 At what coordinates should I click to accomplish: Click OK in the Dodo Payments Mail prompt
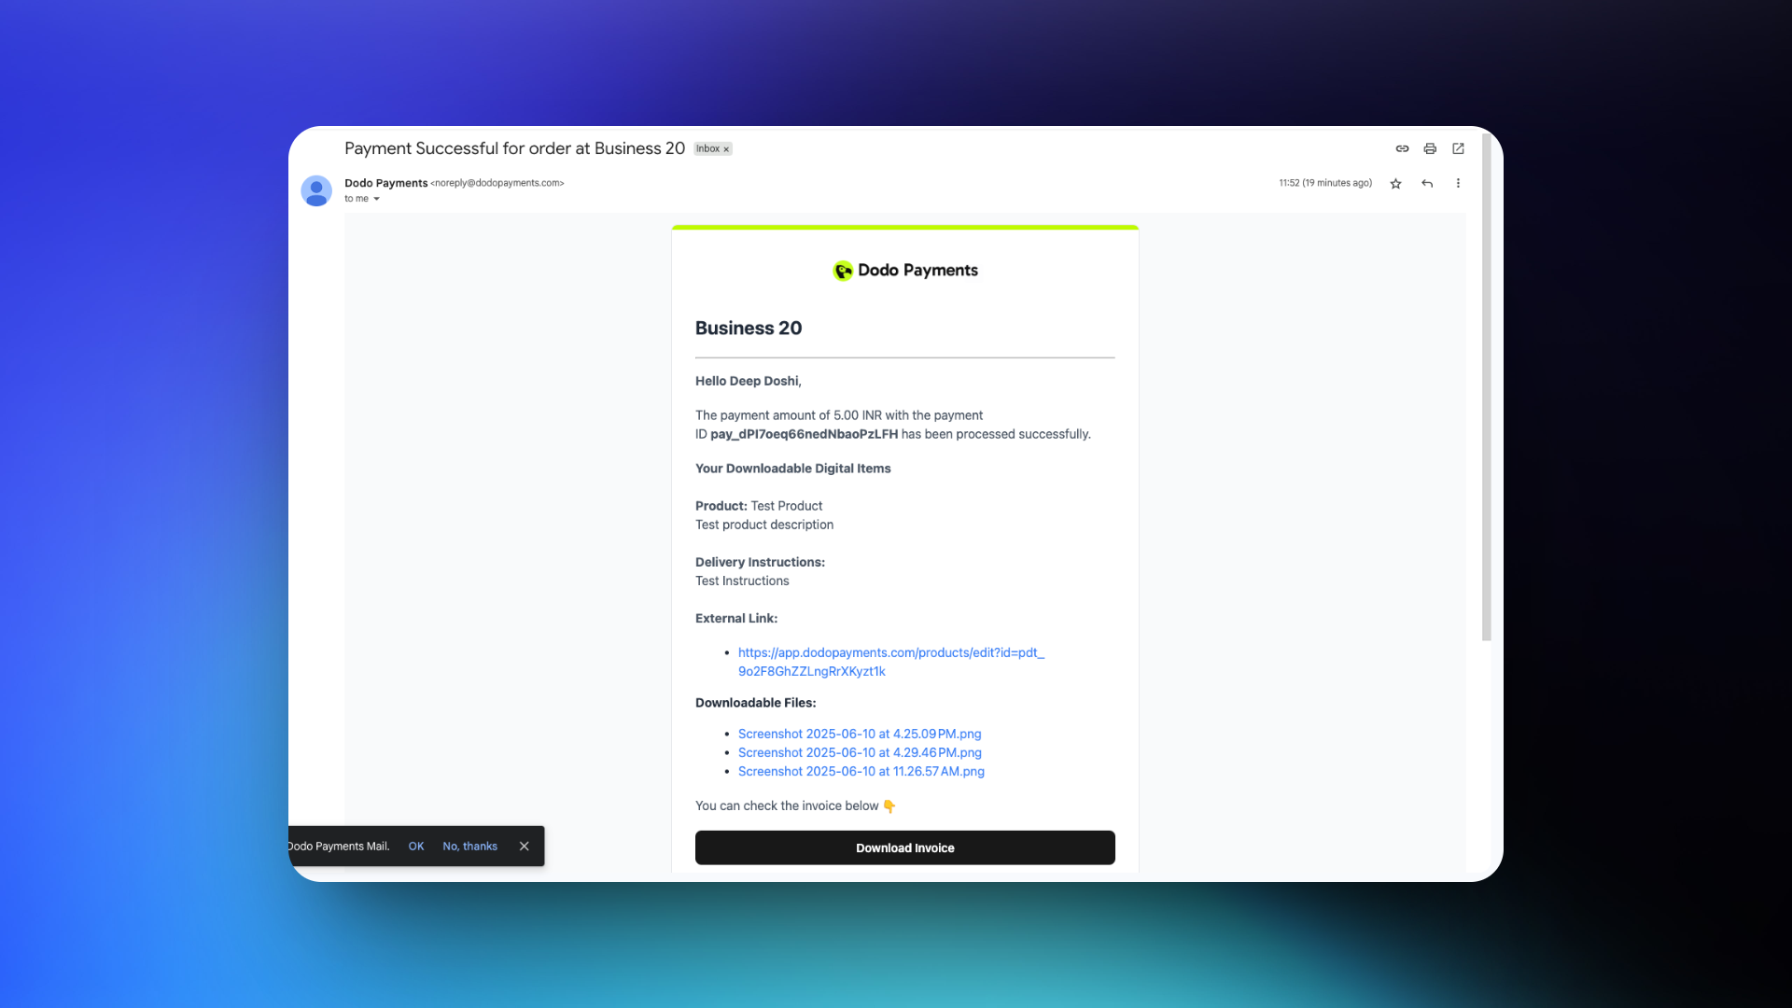click(415, 846)
